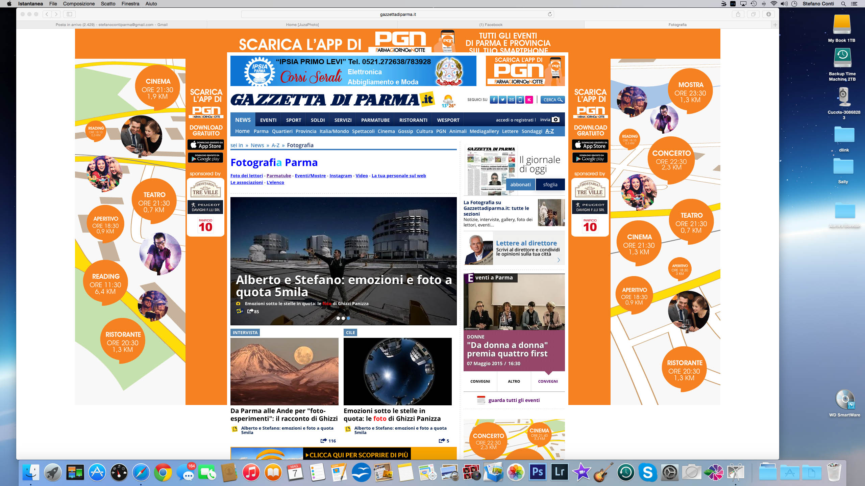Switch to the Home [JuzaPhoto] tab
This screenshot has height=486, width=865.
[302, 25]
